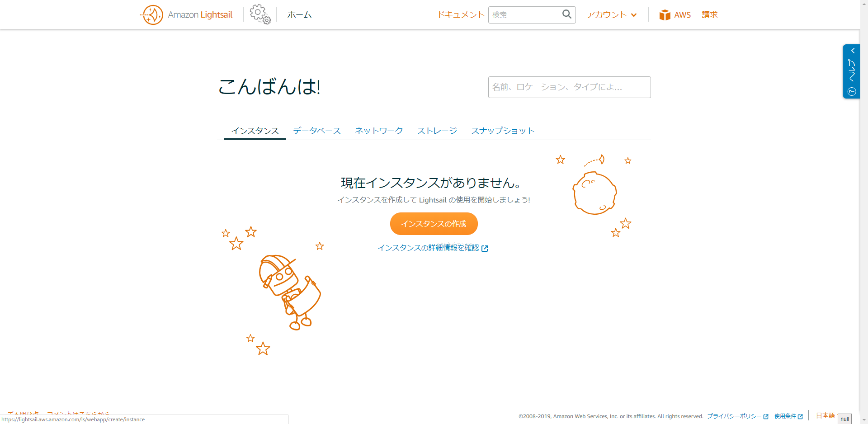868x424 pixels.
Task: Click the Amazon Lightsail logo icon
Action: point(152,15)
